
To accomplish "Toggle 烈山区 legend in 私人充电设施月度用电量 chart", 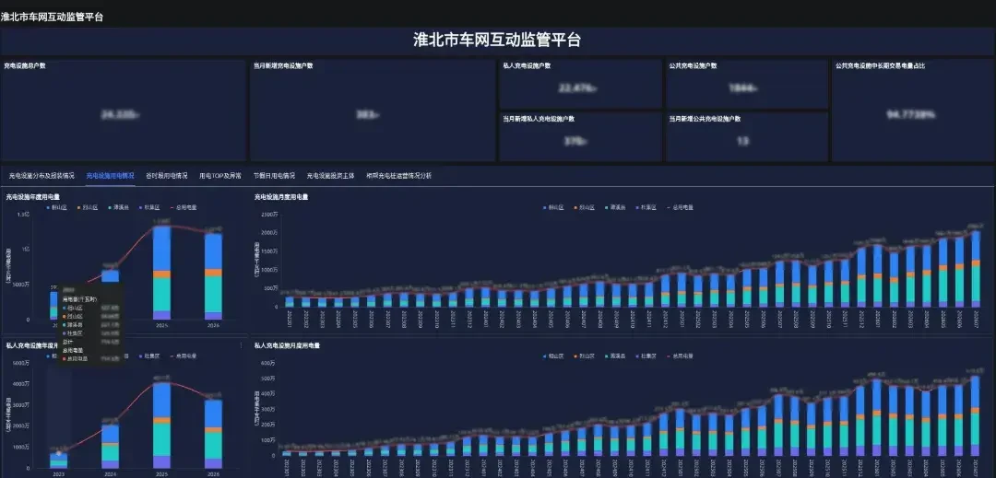I will [585, 356].
